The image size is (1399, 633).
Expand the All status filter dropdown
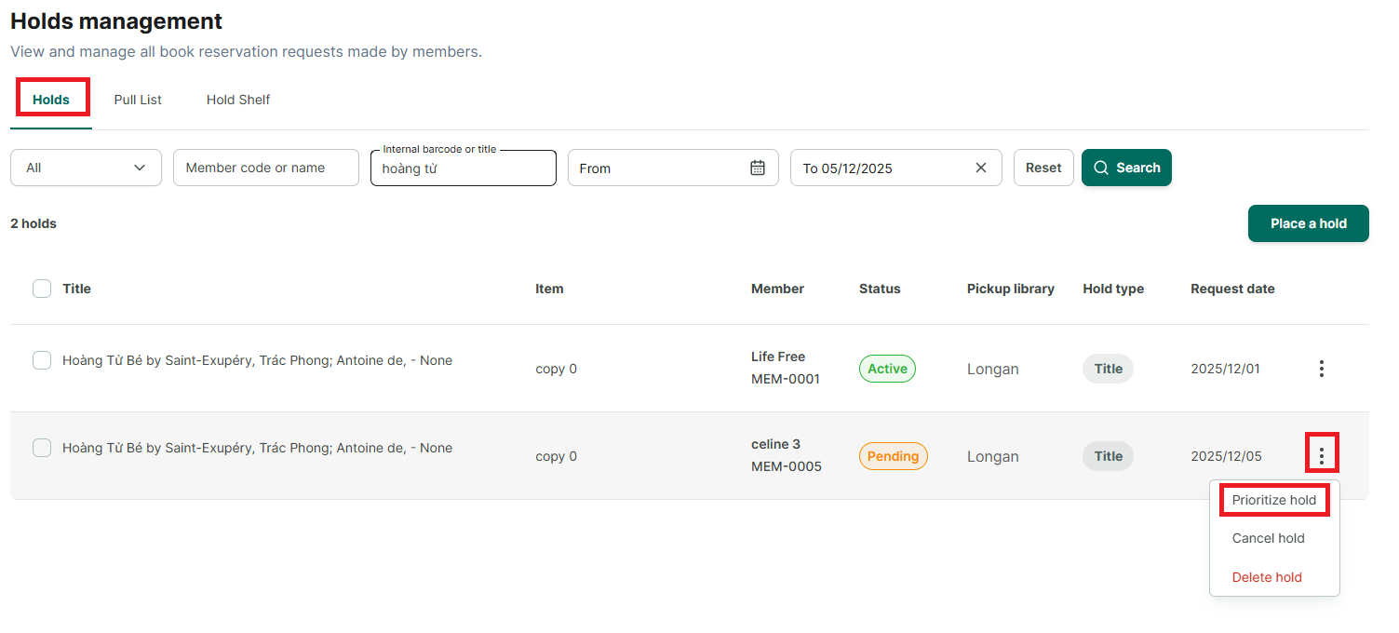point(86,168)
